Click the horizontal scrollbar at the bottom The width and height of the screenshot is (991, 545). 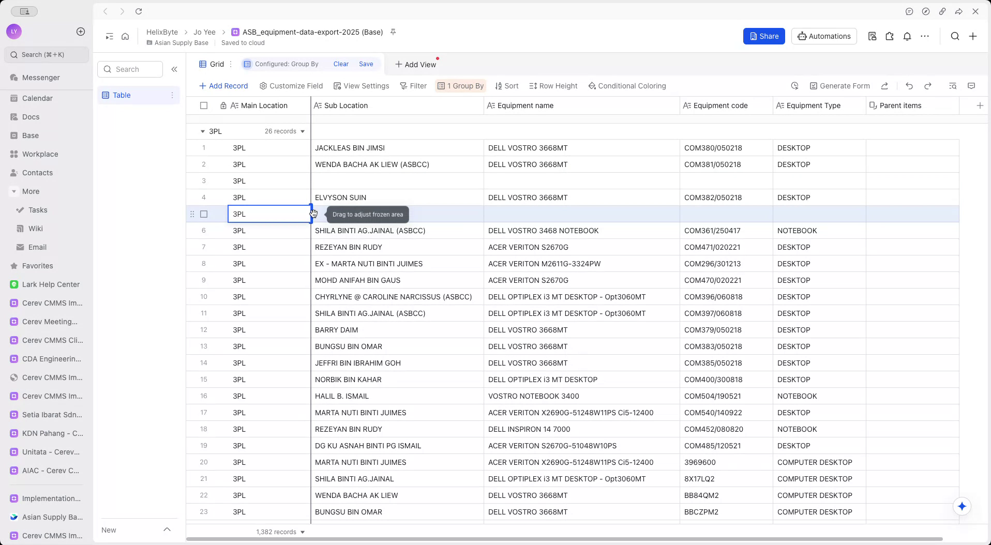tap(569, 539)
